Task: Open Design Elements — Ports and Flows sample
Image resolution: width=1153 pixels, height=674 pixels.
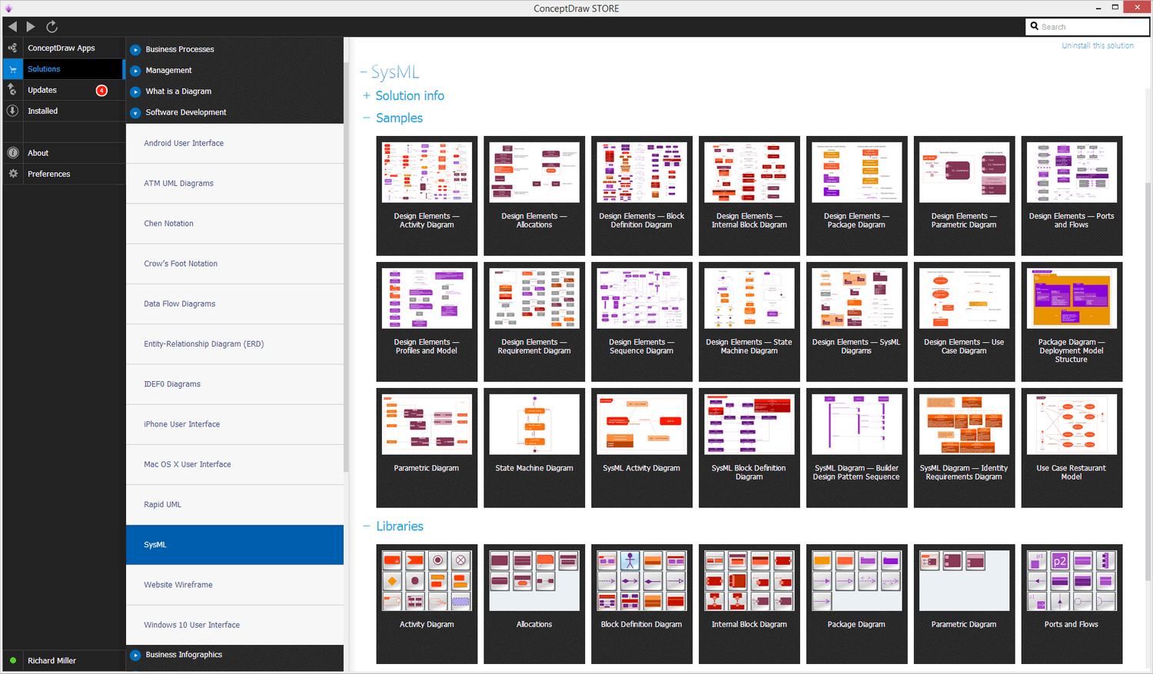Action: [1072, 196]
